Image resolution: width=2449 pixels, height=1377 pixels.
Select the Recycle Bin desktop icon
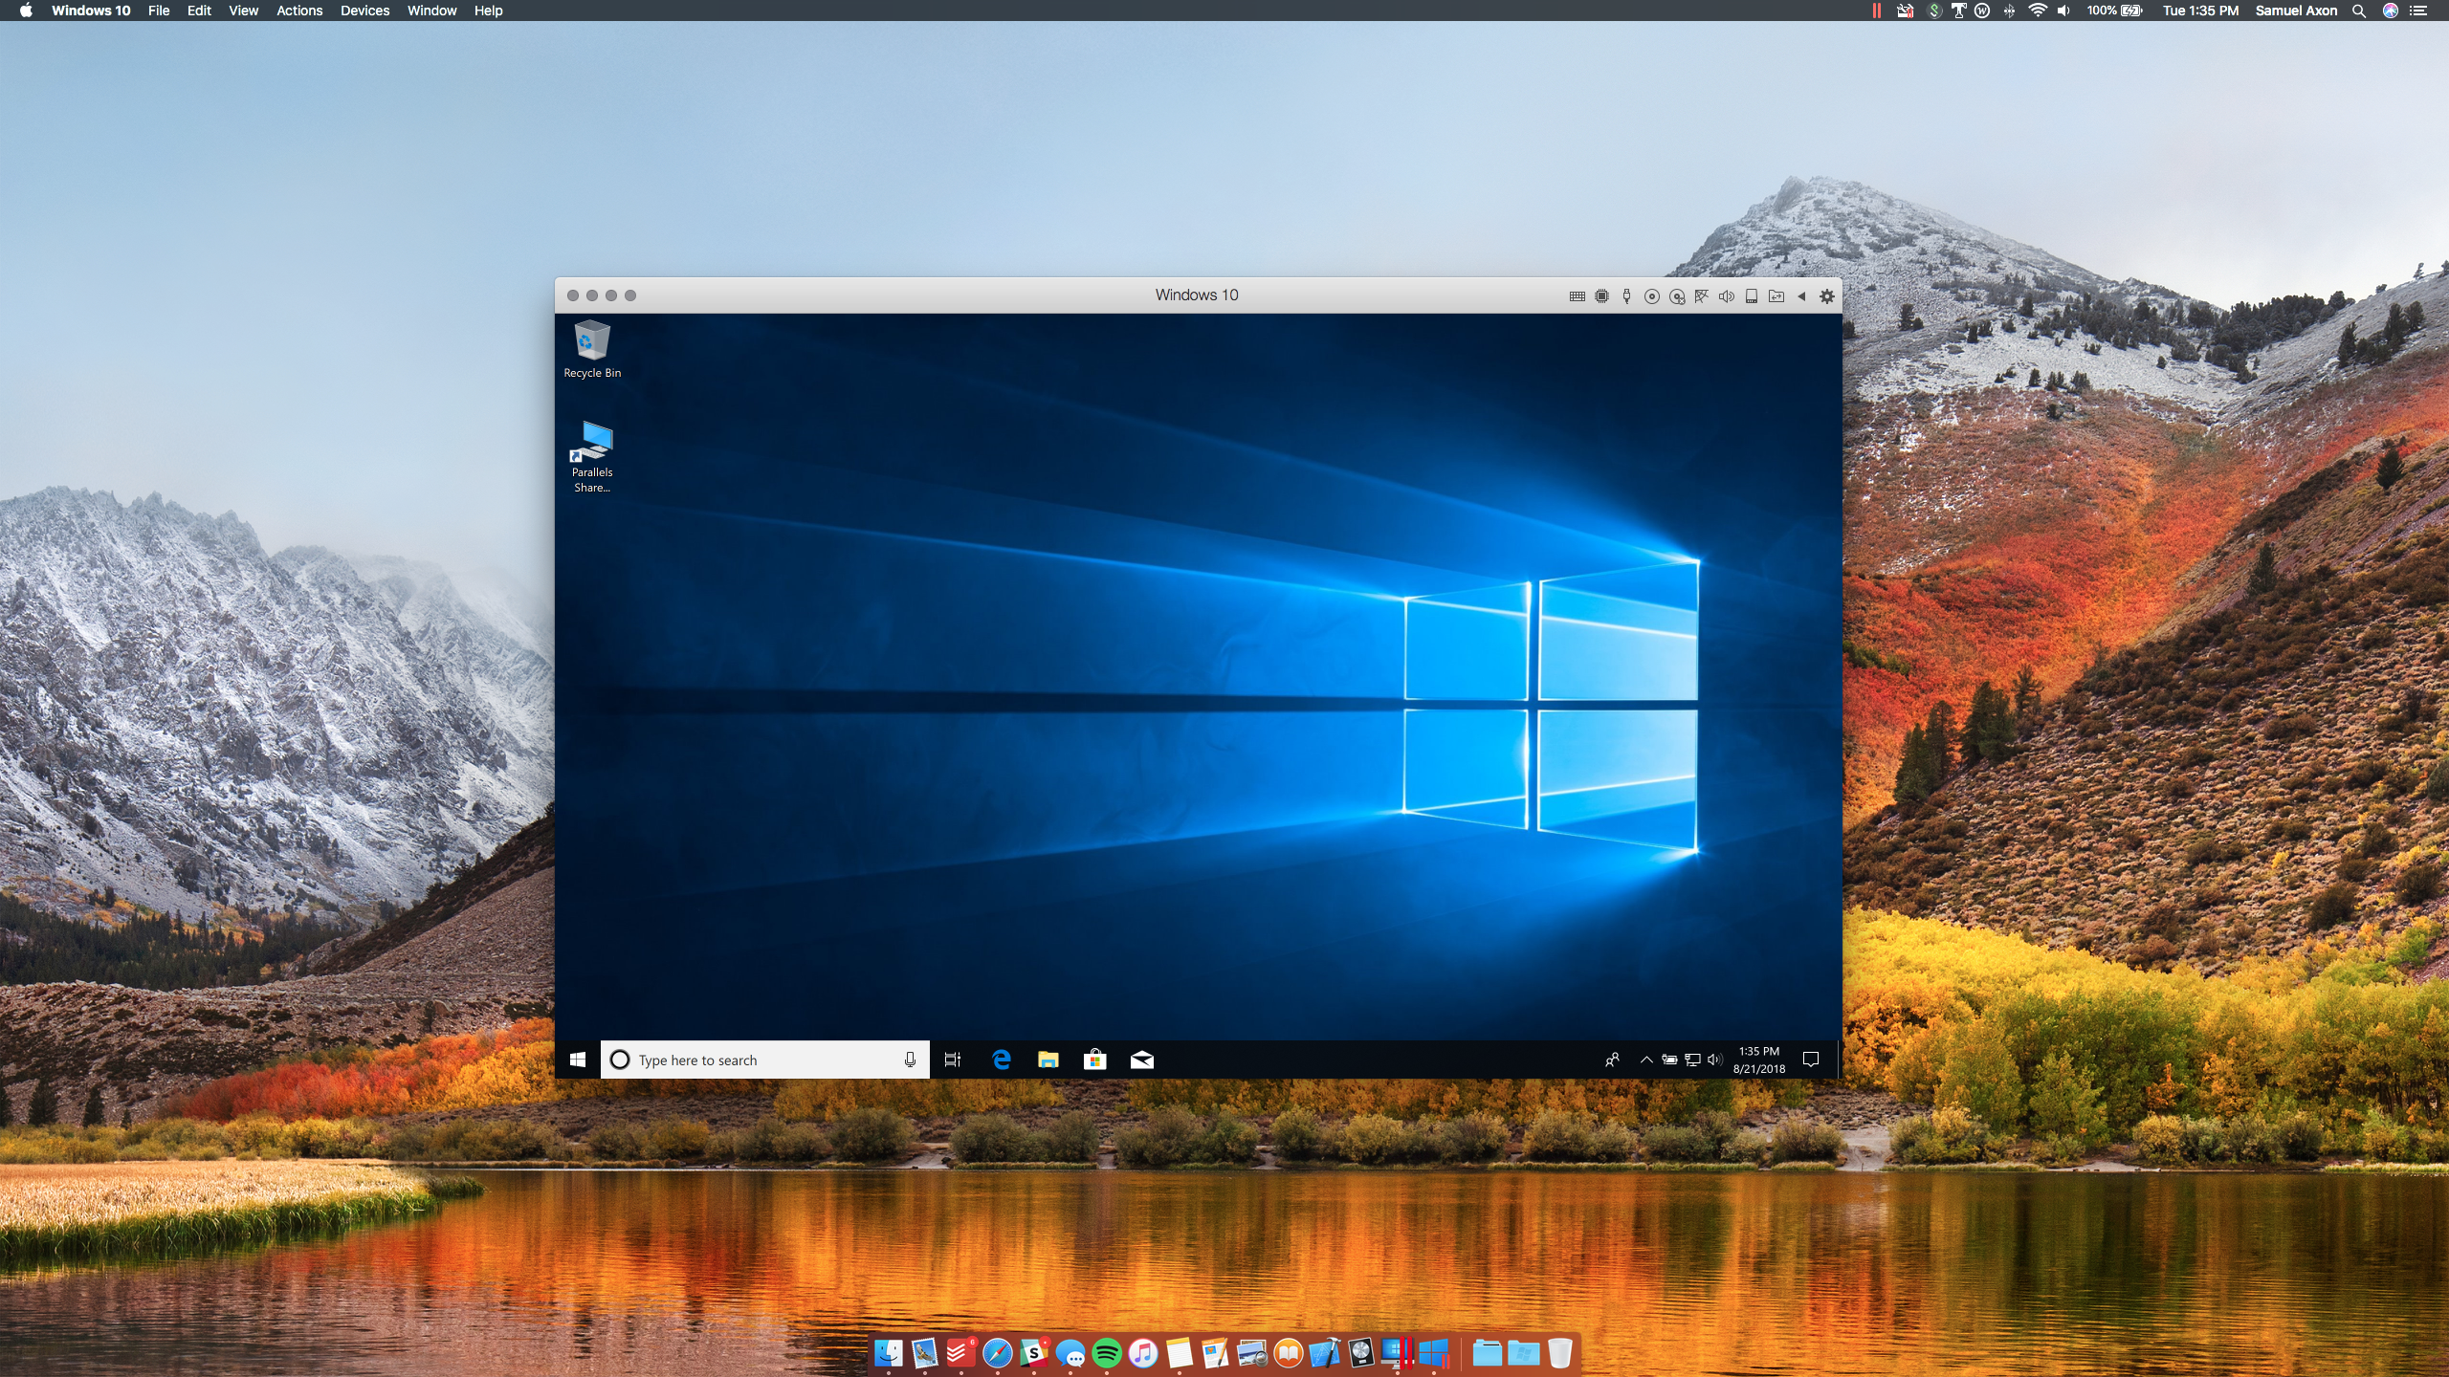coord(592,350)
